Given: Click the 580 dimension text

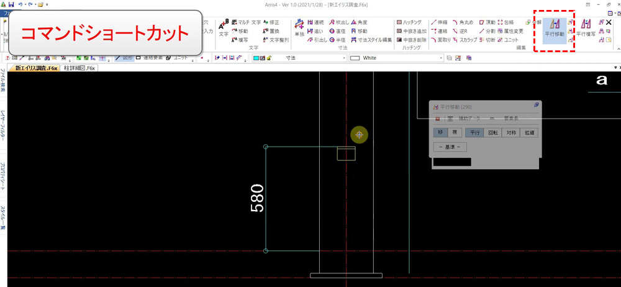Looking at the screenshot, I should tap(256, 198).
